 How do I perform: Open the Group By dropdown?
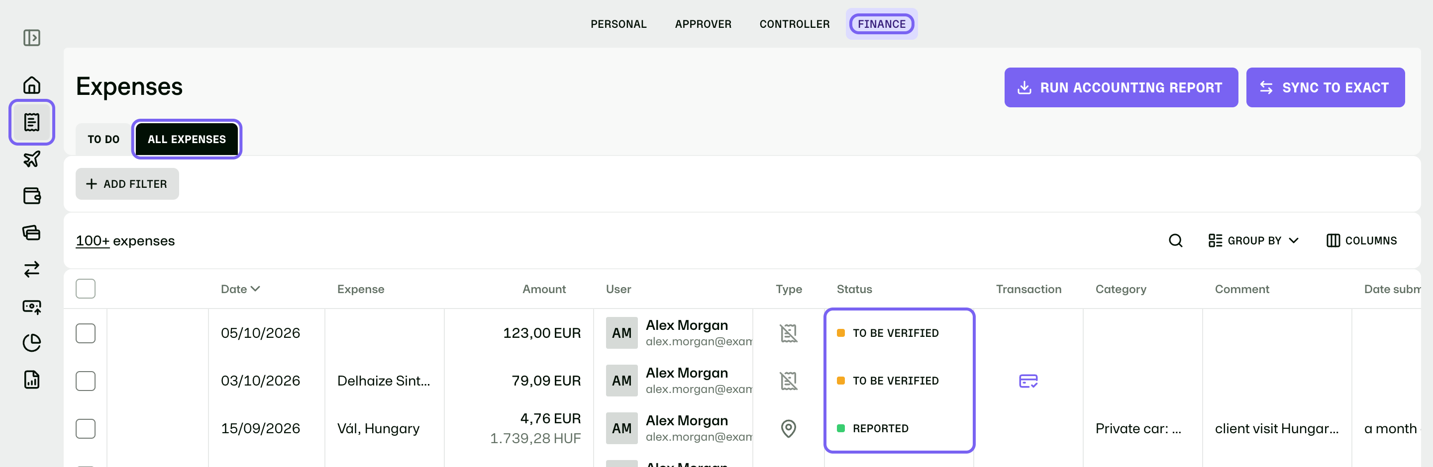(x=1253, y=240)
